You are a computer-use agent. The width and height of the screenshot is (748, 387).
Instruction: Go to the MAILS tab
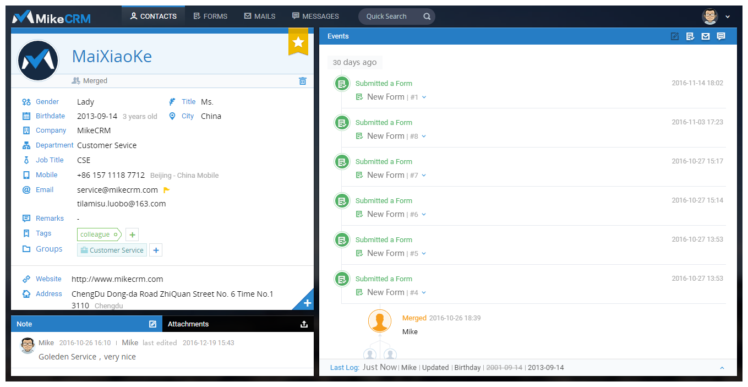point(259,17)
